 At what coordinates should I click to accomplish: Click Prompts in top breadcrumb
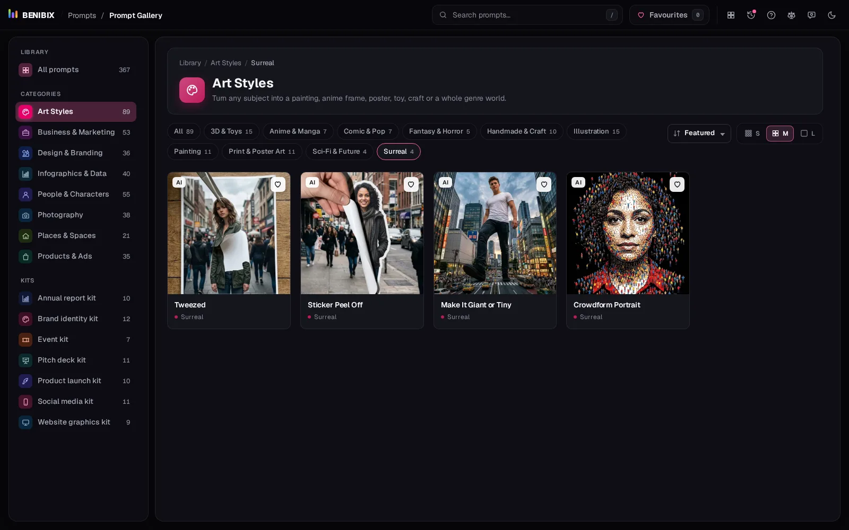(x=82, y=15)
